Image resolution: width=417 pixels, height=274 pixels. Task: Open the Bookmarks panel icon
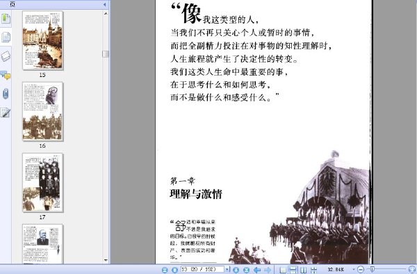point(6,19)
